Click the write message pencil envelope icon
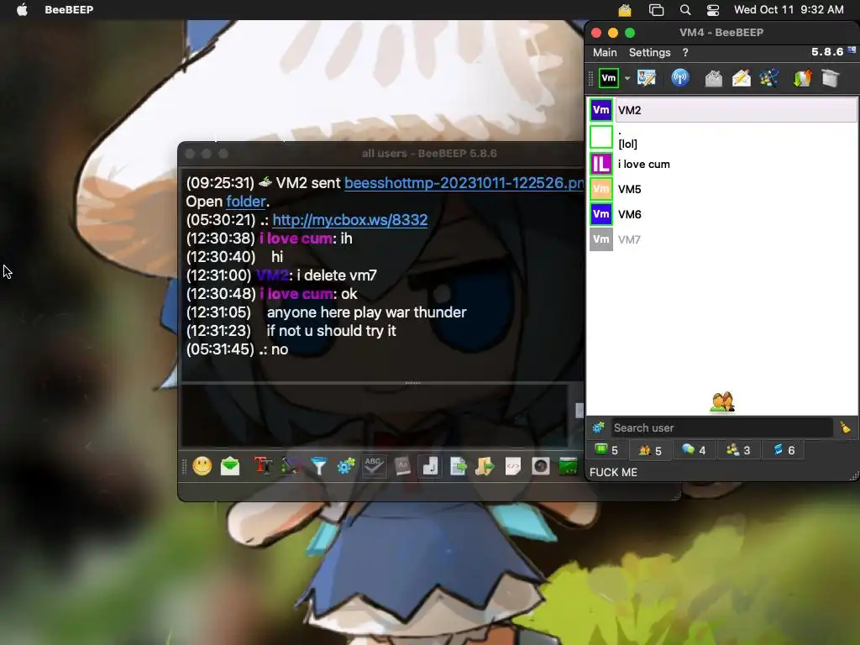This screenshot has height=645, width=860. click(x=742, y=78)
